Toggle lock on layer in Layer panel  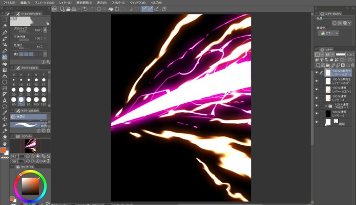[x=331, y=60]
